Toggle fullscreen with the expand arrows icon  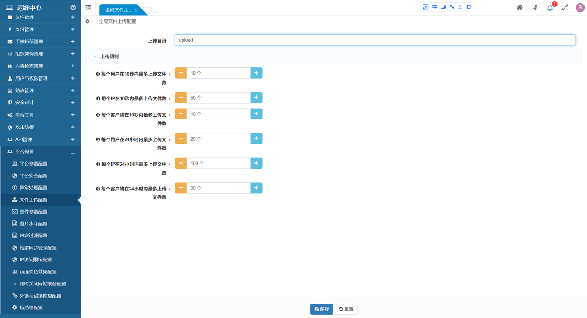565,8
